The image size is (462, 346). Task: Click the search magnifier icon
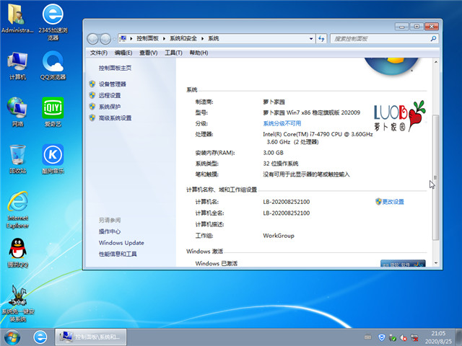pyautogui.click(x=433, y=38)
